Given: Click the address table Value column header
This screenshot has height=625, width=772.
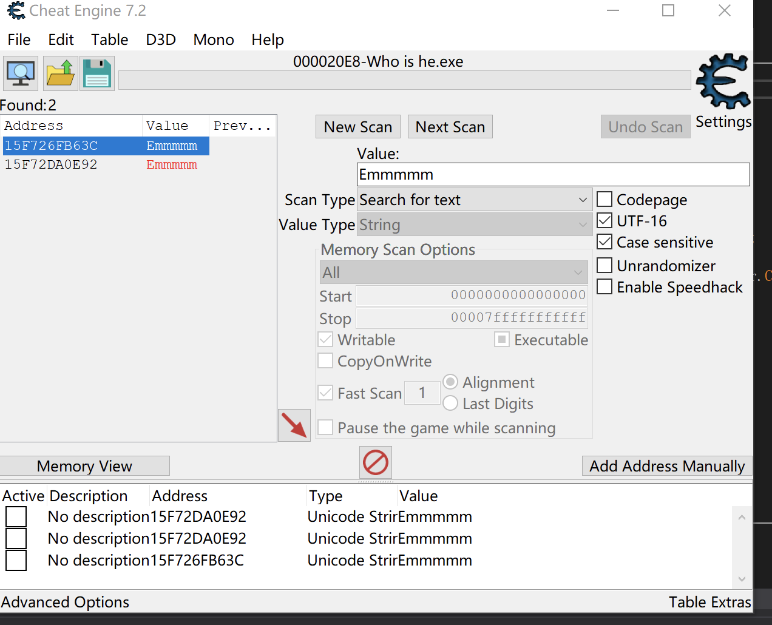Looking at the screenshot, I should [419, 496].
